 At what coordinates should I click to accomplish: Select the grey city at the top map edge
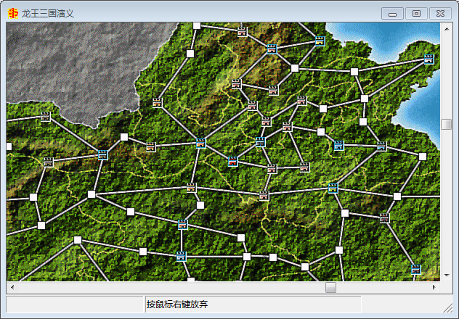pyautogui.click(x=242, y=31)
